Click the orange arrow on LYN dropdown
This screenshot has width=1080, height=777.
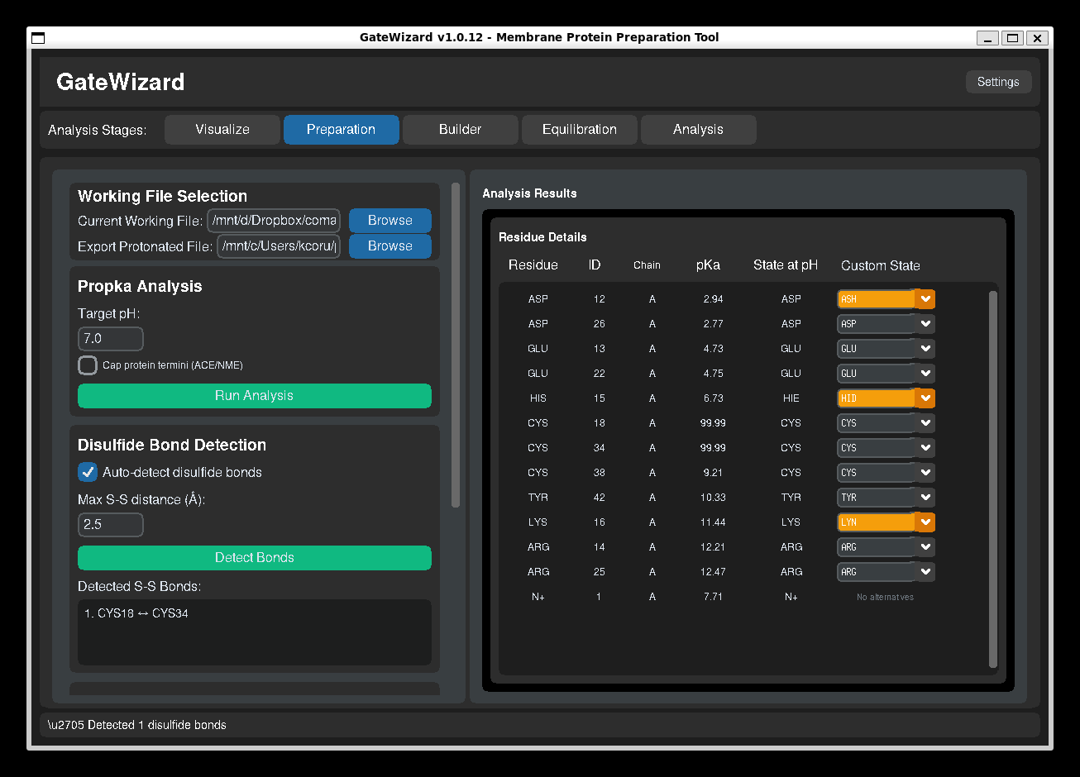(x=925, y=522)
